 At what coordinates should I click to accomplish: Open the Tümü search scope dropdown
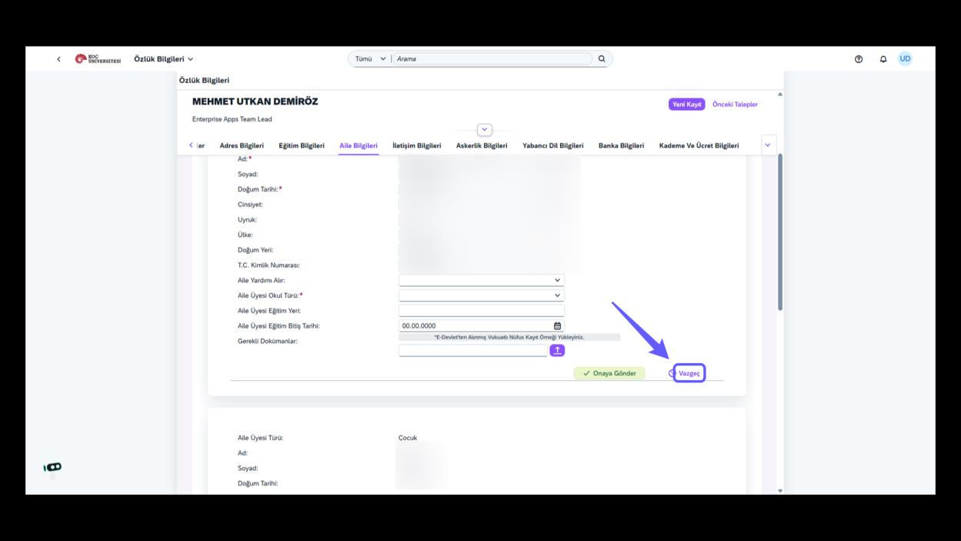371,59
